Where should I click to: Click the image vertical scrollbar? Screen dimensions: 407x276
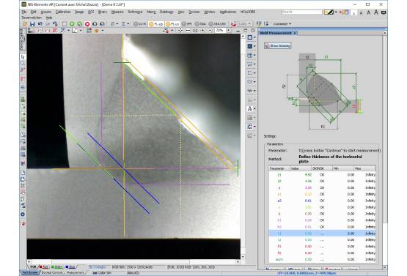243,146
